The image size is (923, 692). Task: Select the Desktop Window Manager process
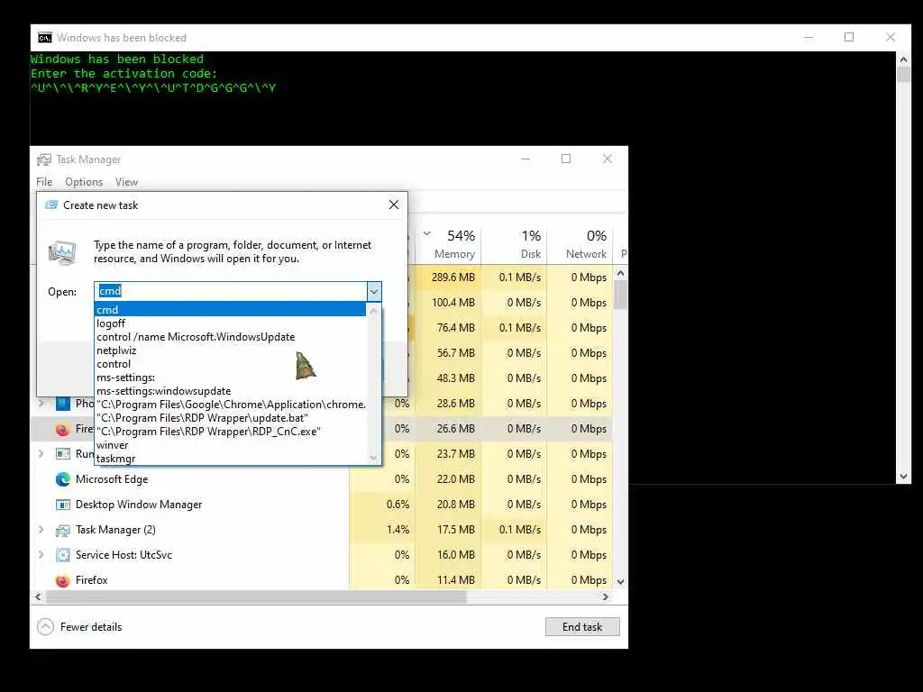tap(322, 505)
